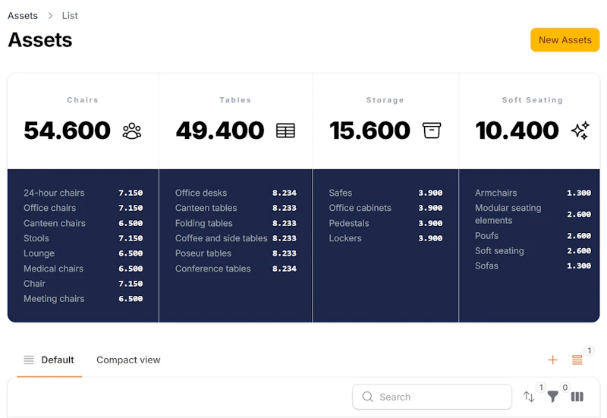607x418 pixels.
Task: Switch to the Default view tab
Action: click(49, 360)
